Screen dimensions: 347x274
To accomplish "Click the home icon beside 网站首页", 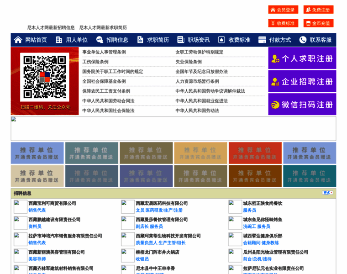I will (x=18, y=40).
